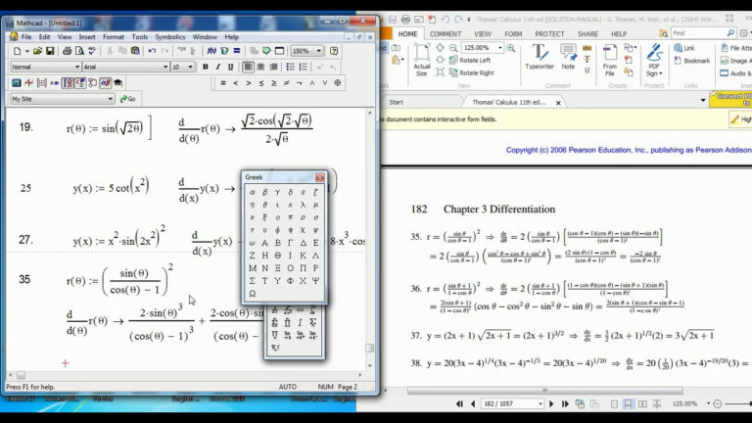Click the Save icon in Mathcad toolbar
Viewport: 752px width, 423px height.
click(49, 51)
